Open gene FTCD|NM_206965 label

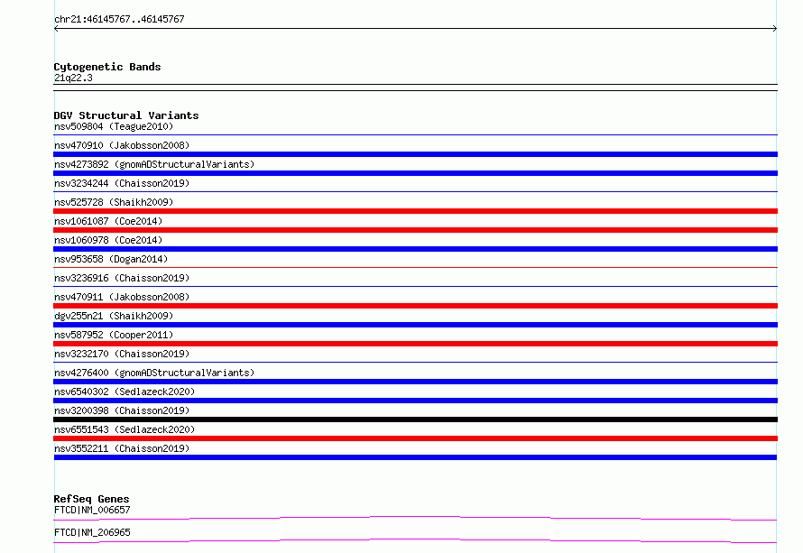[x=92, y=532]
